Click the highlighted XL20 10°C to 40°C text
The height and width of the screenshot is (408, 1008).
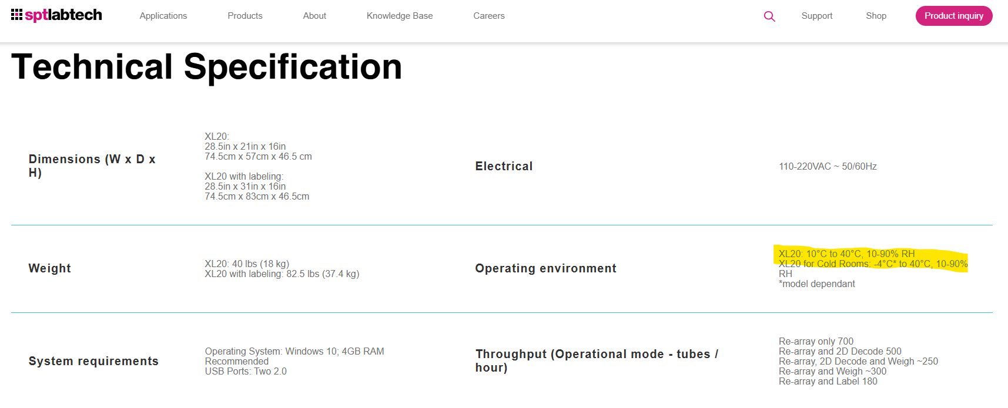pos(846,254)
